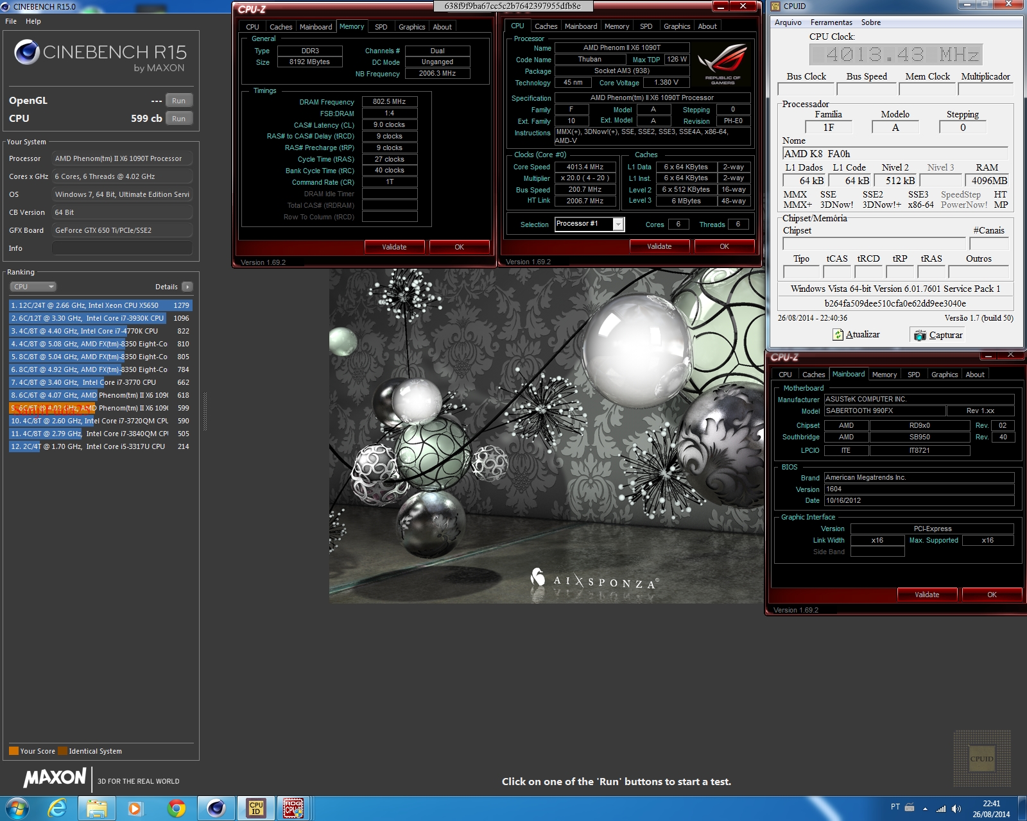
Task: Open the CPU ranking type dropdown
Action: [33, 287]
